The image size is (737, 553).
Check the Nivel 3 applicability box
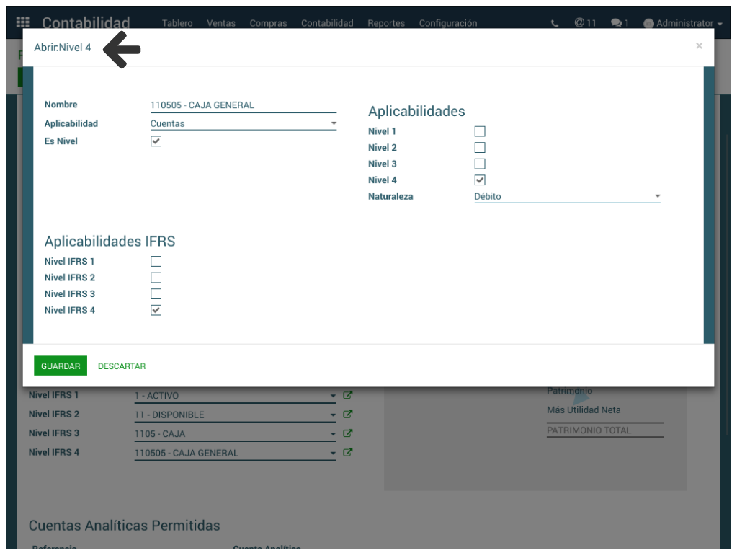480,164
